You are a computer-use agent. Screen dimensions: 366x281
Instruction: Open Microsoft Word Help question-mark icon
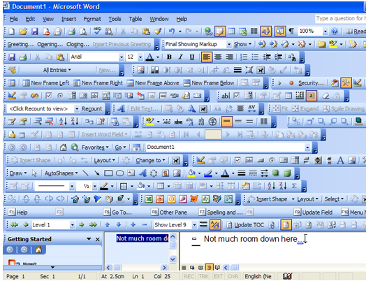(335, 31)
